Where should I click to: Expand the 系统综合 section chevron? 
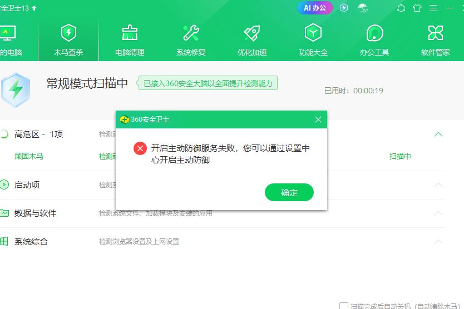tap(438, 242)
